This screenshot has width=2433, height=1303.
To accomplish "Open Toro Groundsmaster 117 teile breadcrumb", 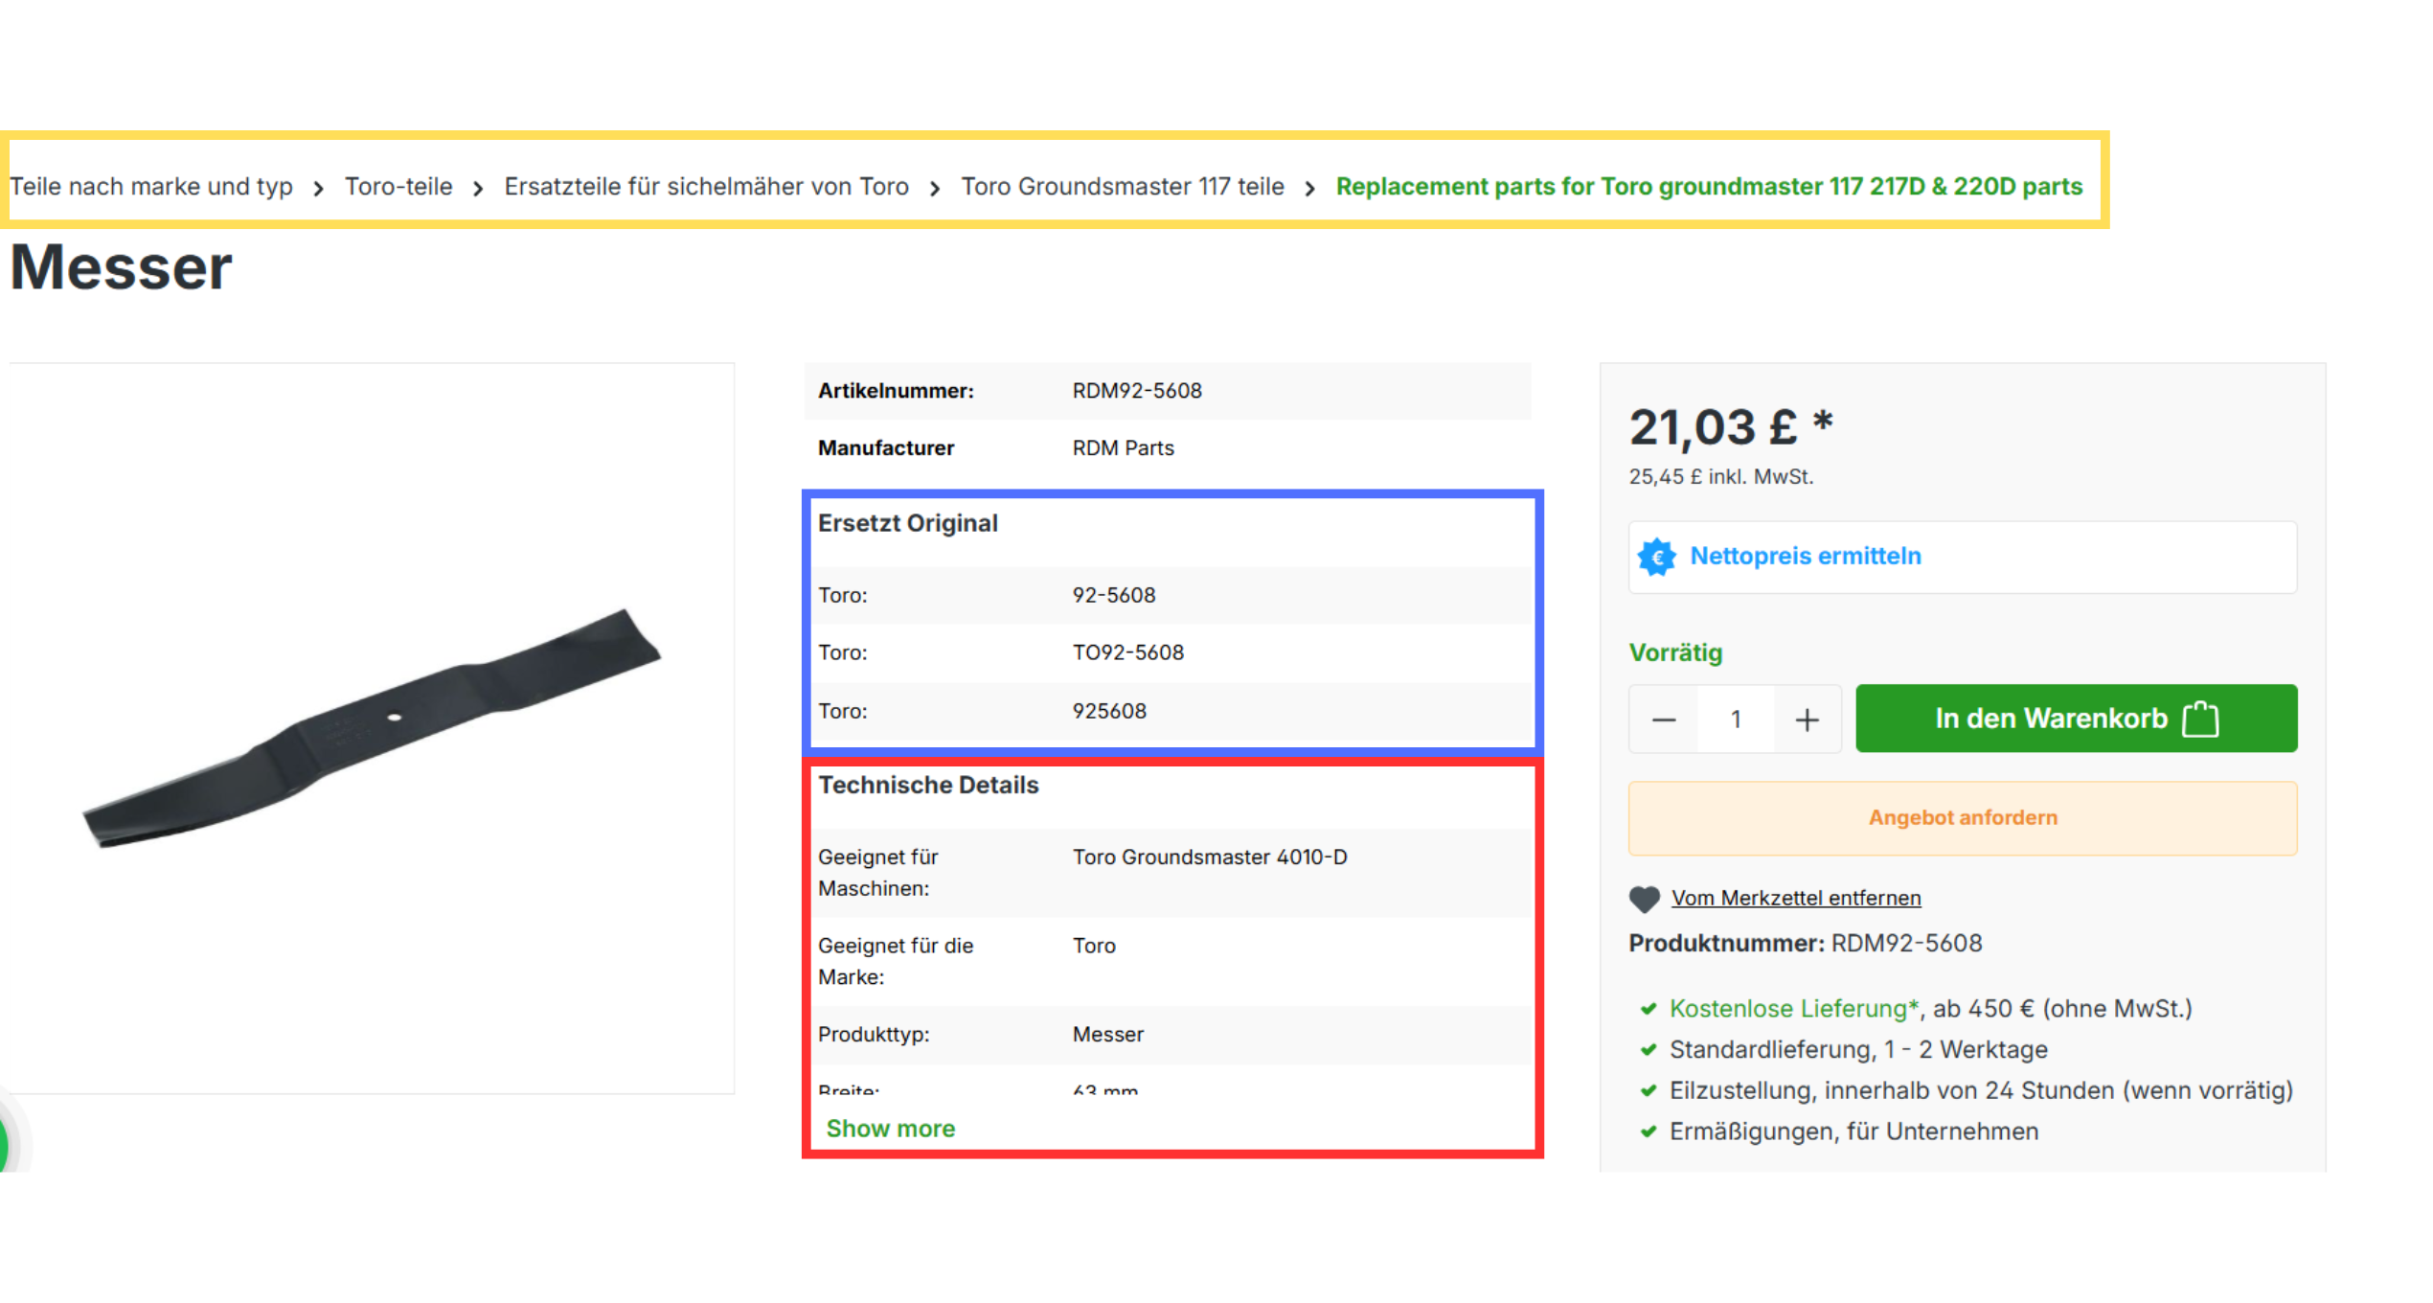I will (1123, 186).
